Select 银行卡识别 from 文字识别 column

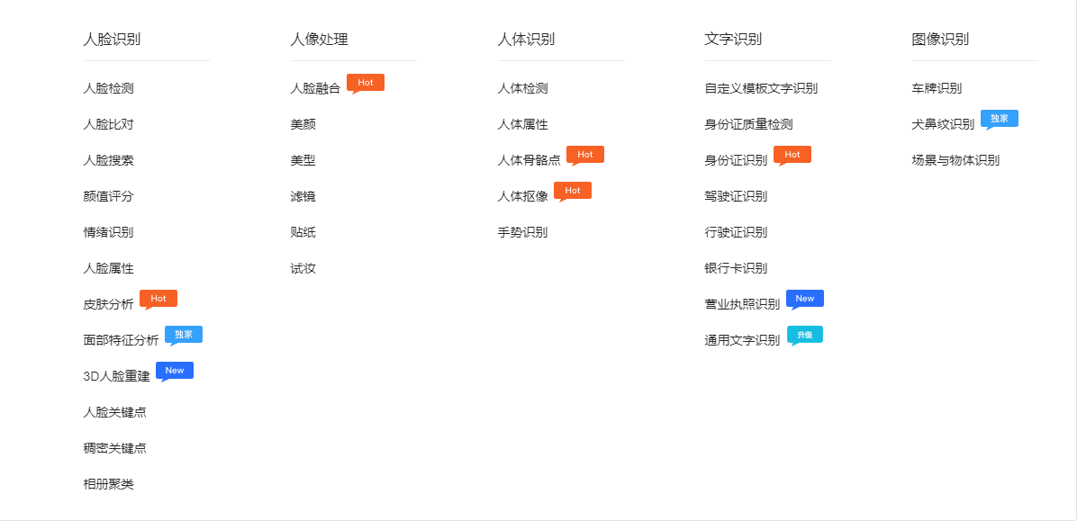[736, 268]
